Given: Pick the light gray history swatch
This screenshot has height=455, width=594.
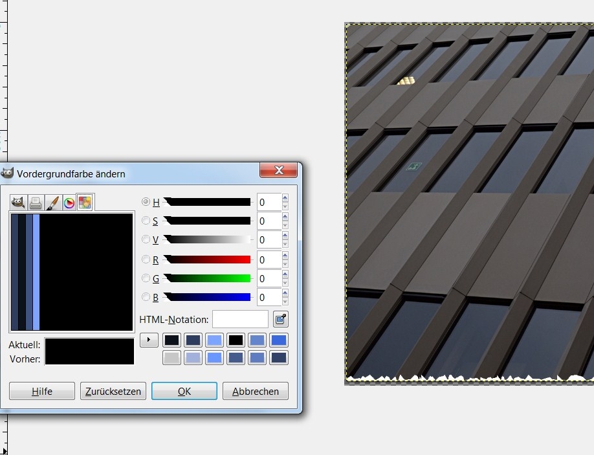Looking at the screenshot, I should click(x=171, y=358).
